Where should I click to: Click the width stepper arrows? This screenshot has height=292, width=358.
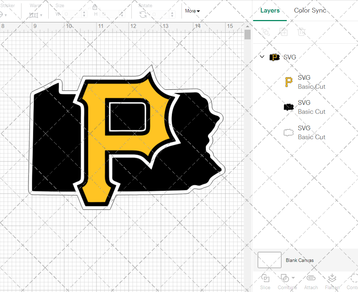(84, 14)
